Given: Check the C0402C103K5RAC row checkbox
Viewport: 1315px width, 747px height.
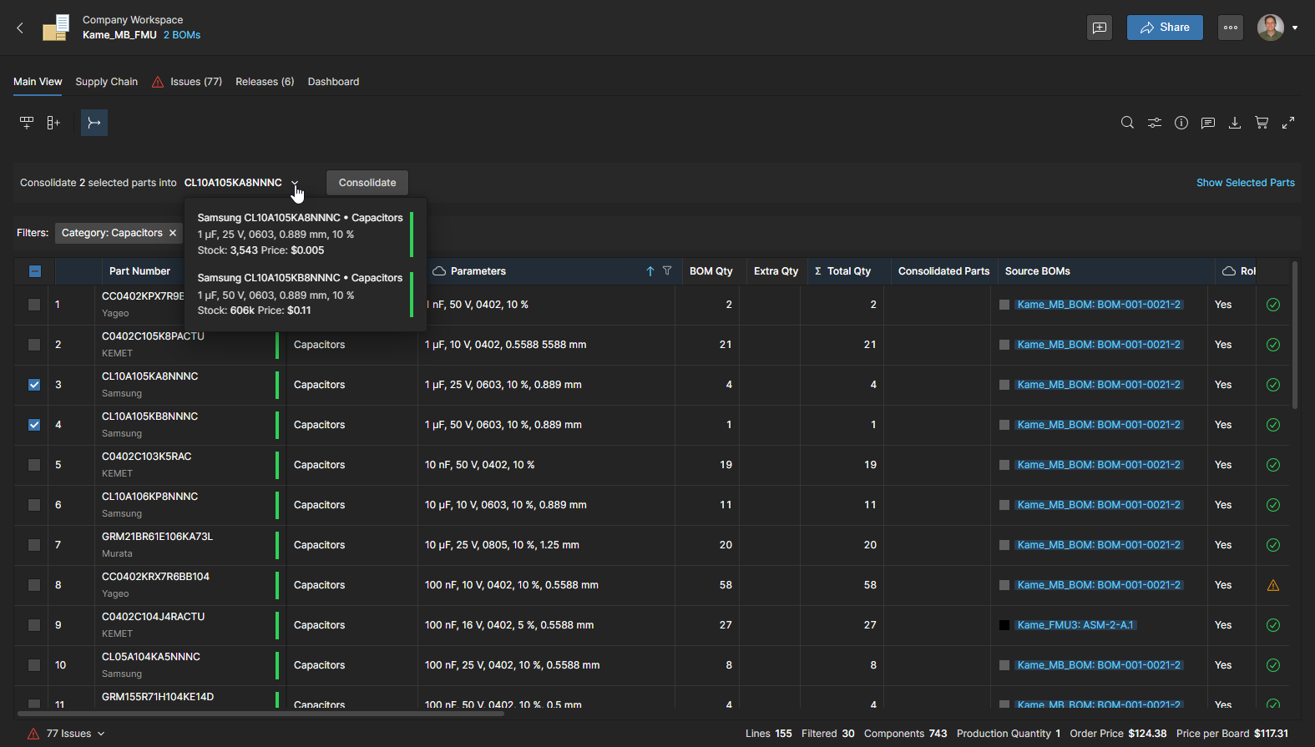Looking at the screenshot, I should coord(34,465).
